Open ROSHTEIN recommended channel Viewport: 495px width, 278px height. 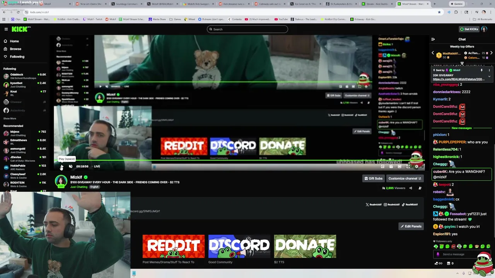click(25, 184)
